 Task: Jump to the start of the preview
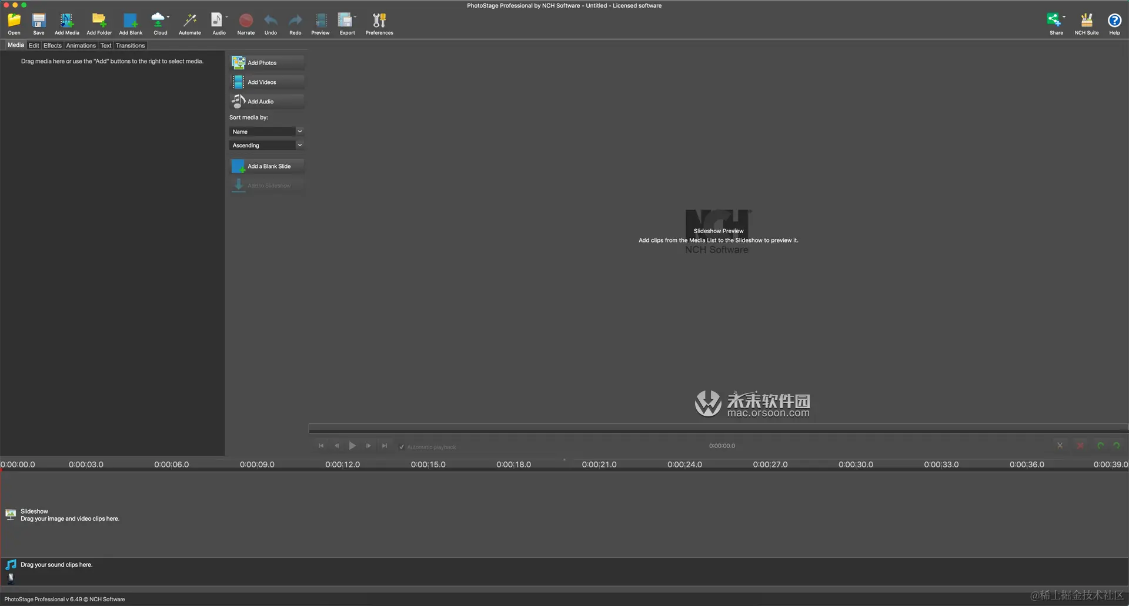click(x=321, y=446)
